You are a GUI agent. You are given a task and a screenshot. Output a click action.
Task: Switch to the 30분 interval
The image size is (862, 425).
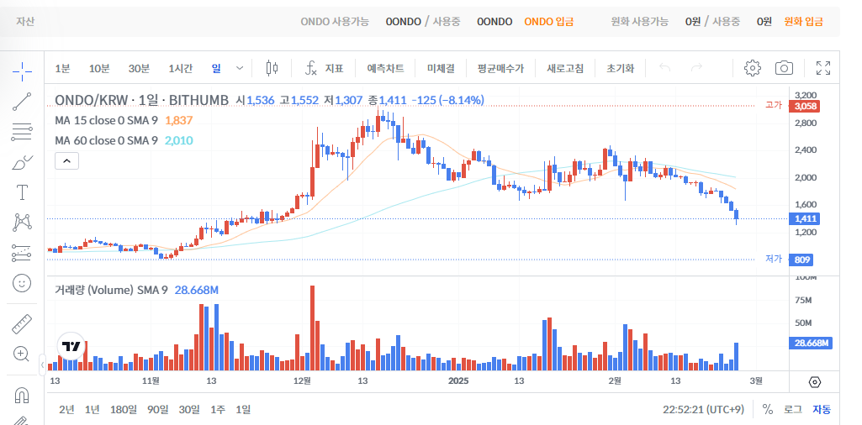pyautogui.click(x=139, y=69)
